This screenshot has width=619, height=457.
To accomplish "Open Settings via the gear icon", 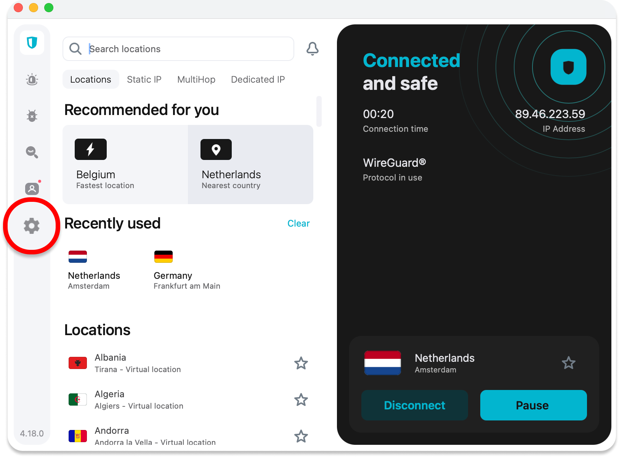I will point(32,226).
